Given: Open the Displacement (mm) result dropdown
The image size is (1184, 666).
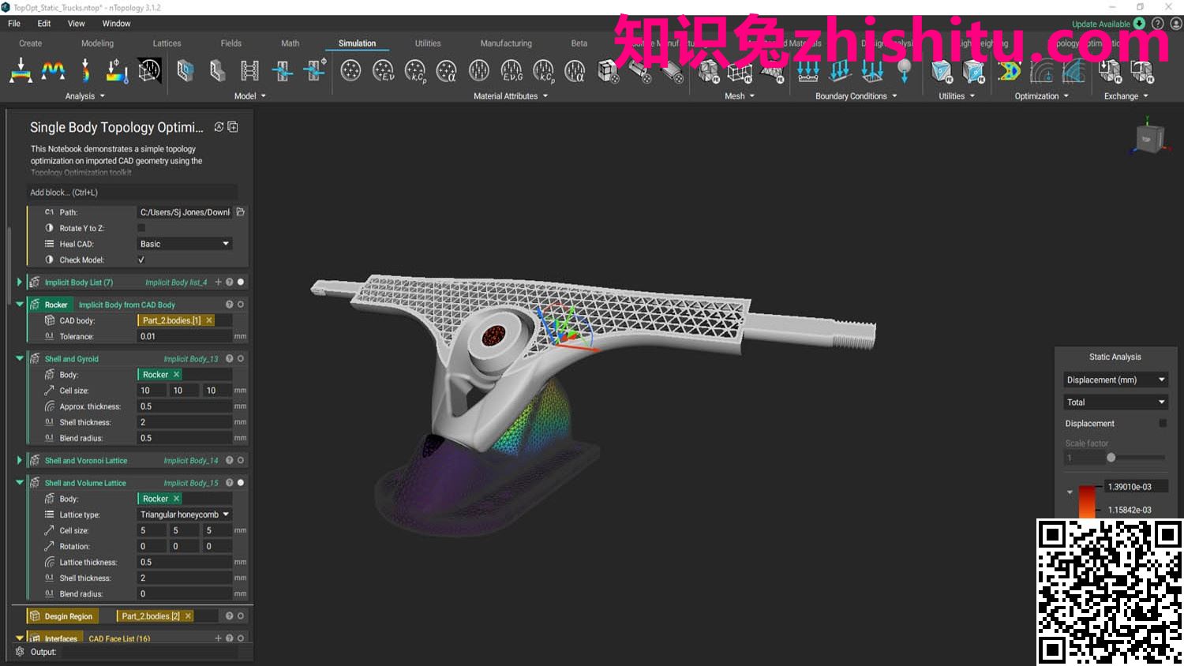Looking at the screenshot, I should coord(1115,380).
